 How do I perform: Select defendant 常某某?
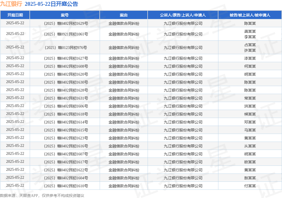tap(250, 98)
